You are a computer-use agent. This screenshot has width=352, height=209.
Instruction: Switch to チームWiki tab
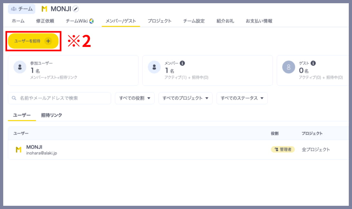click(x=80, y=21)
